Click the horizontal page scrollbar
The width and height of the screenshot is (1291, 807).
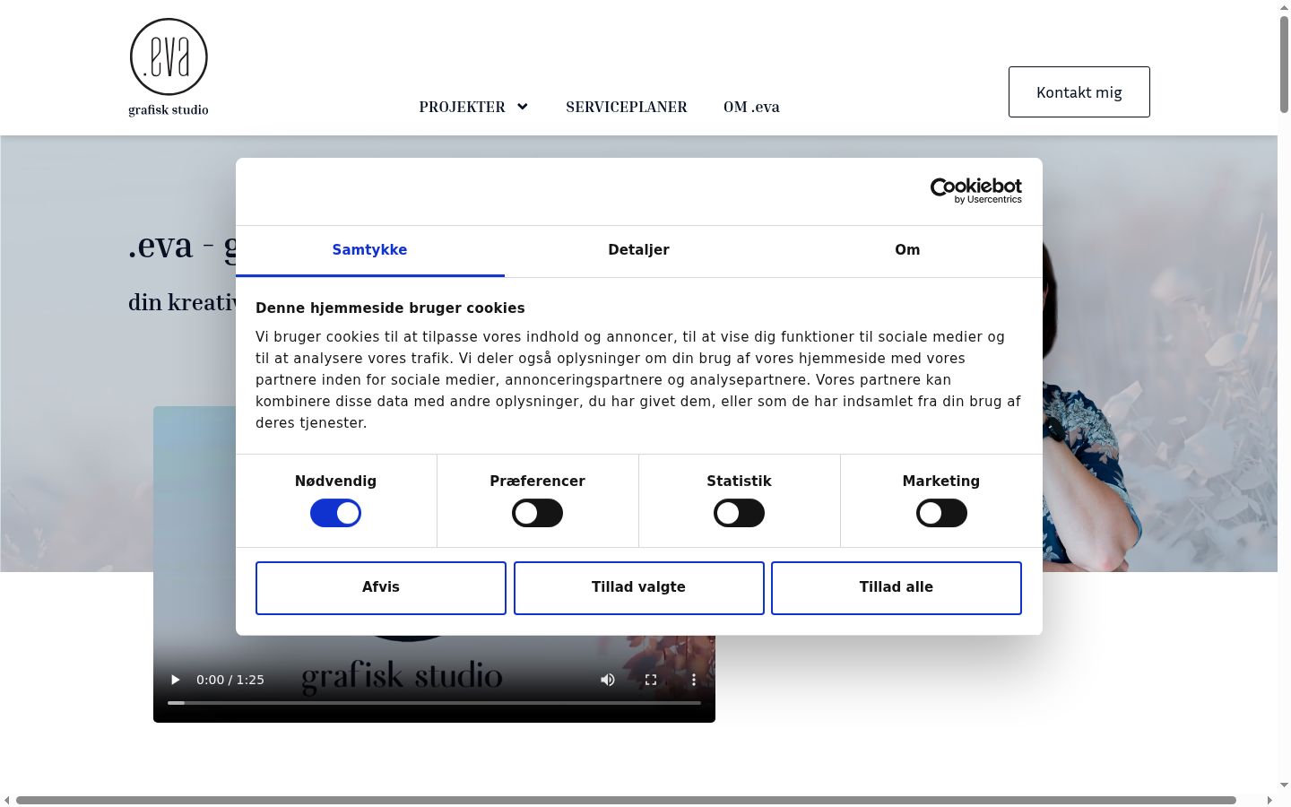point(626,800)
